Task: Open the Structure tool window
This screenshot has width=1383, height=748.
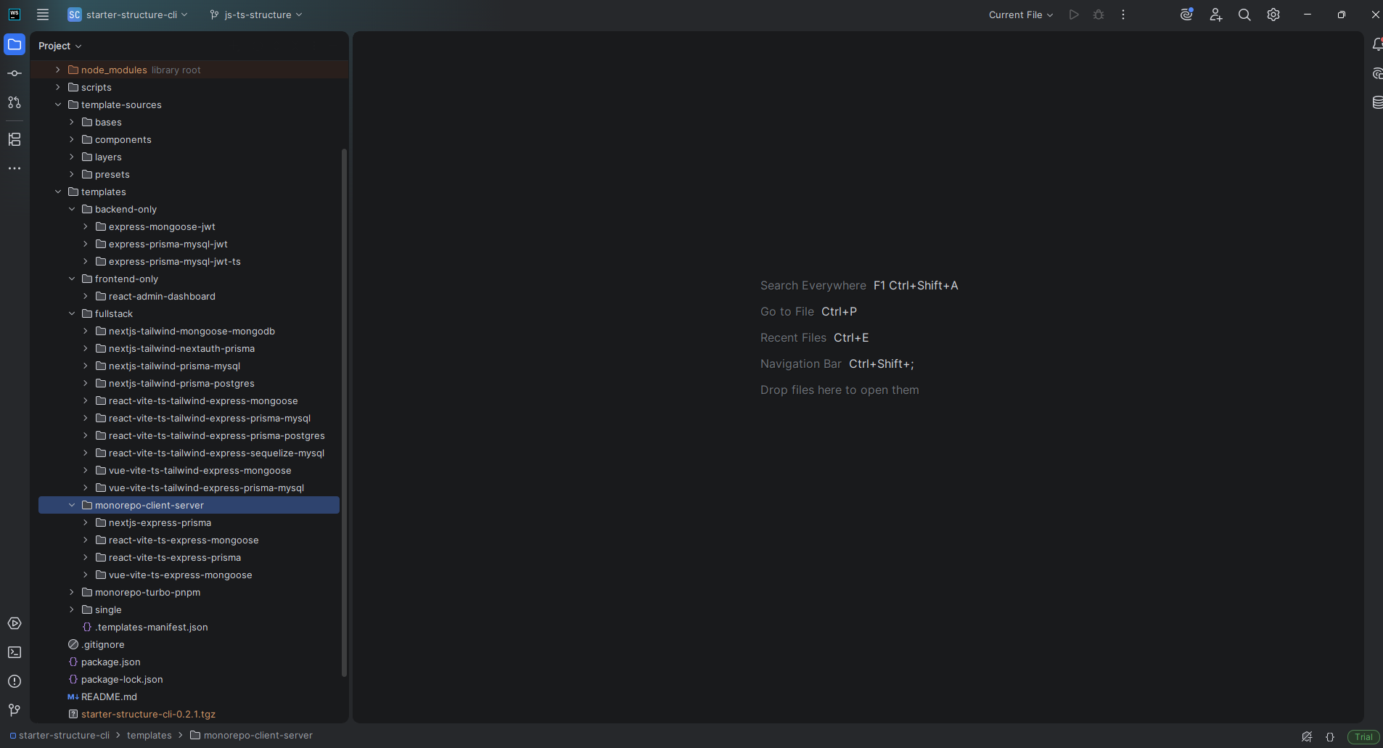Action: [x=15, y=139]
